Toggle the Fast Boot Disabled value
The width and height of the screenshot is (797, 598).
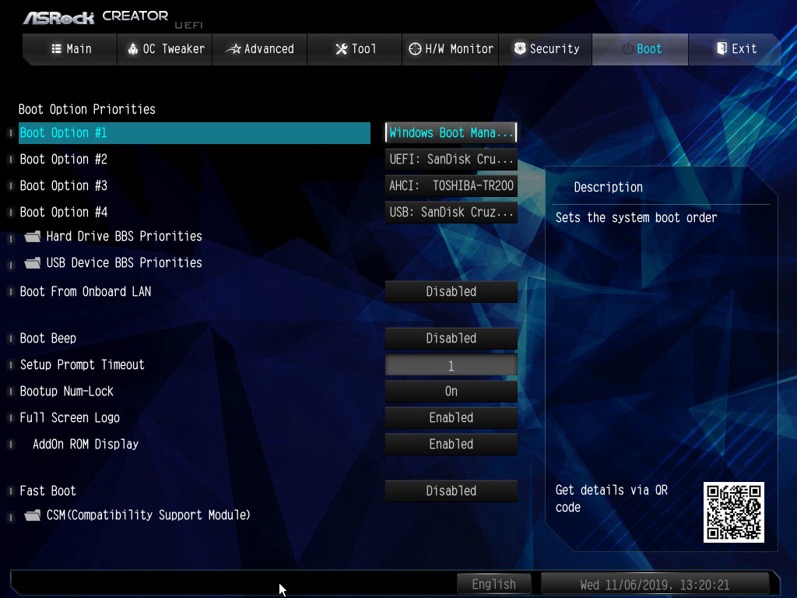451,491
